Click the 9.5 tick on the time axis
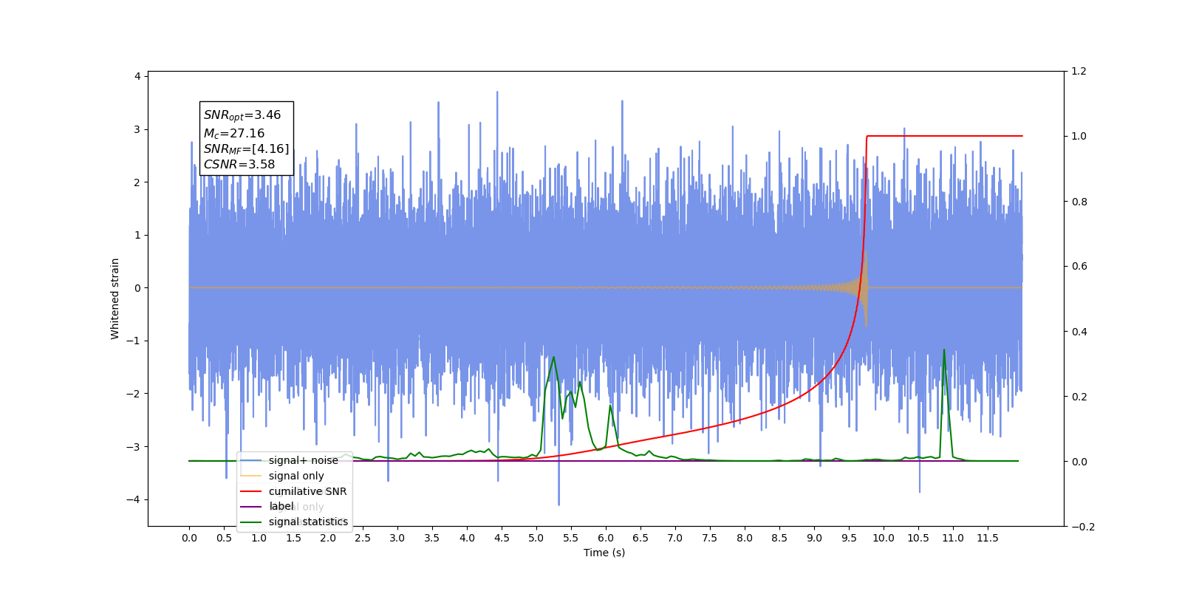This screenshot has width=1182, height=591. tap(849, 538)
